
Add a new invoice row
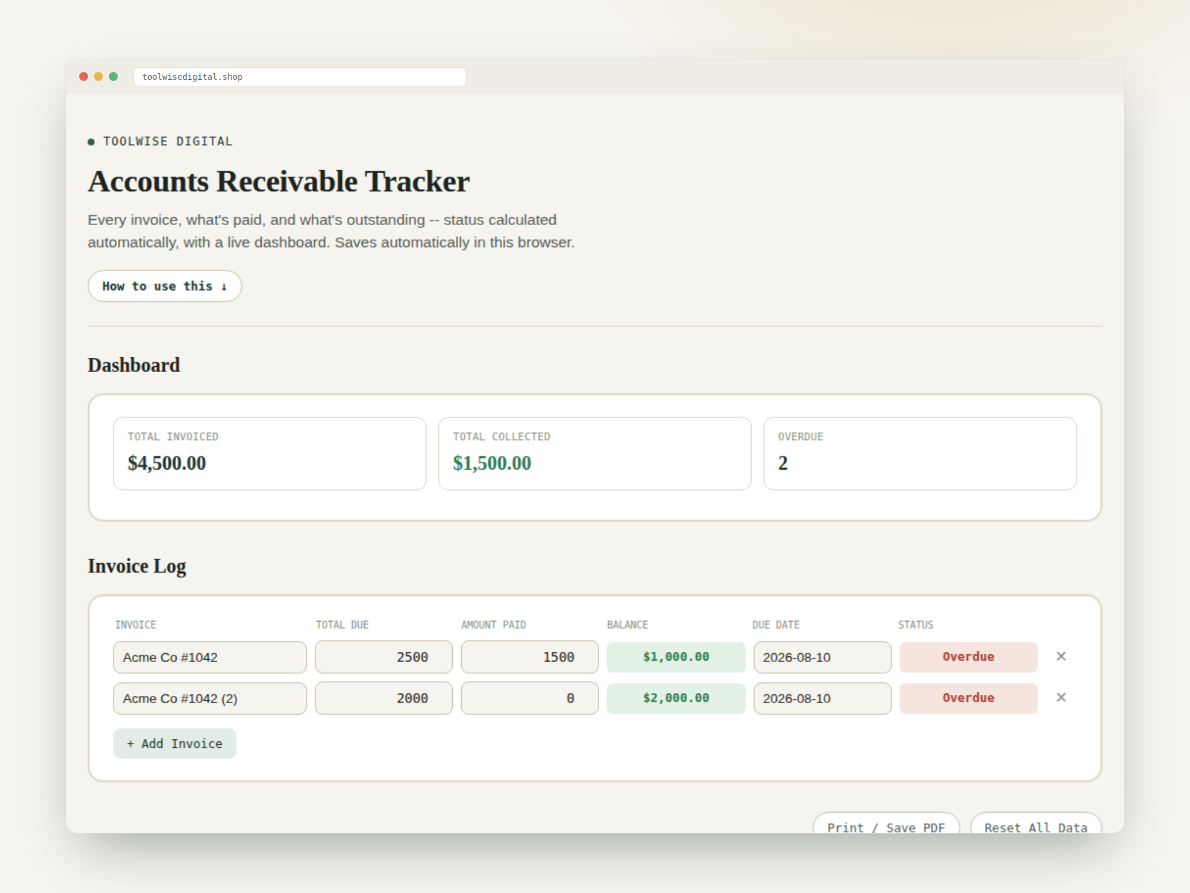174,743
